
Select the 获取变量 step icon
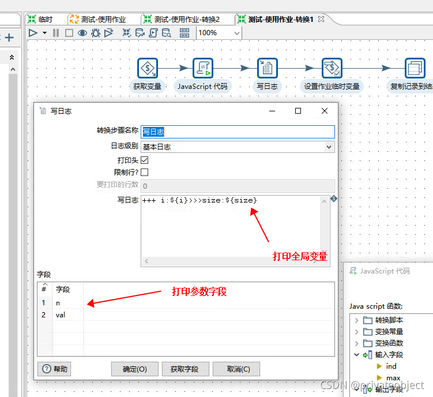click(x=148, y=68)
